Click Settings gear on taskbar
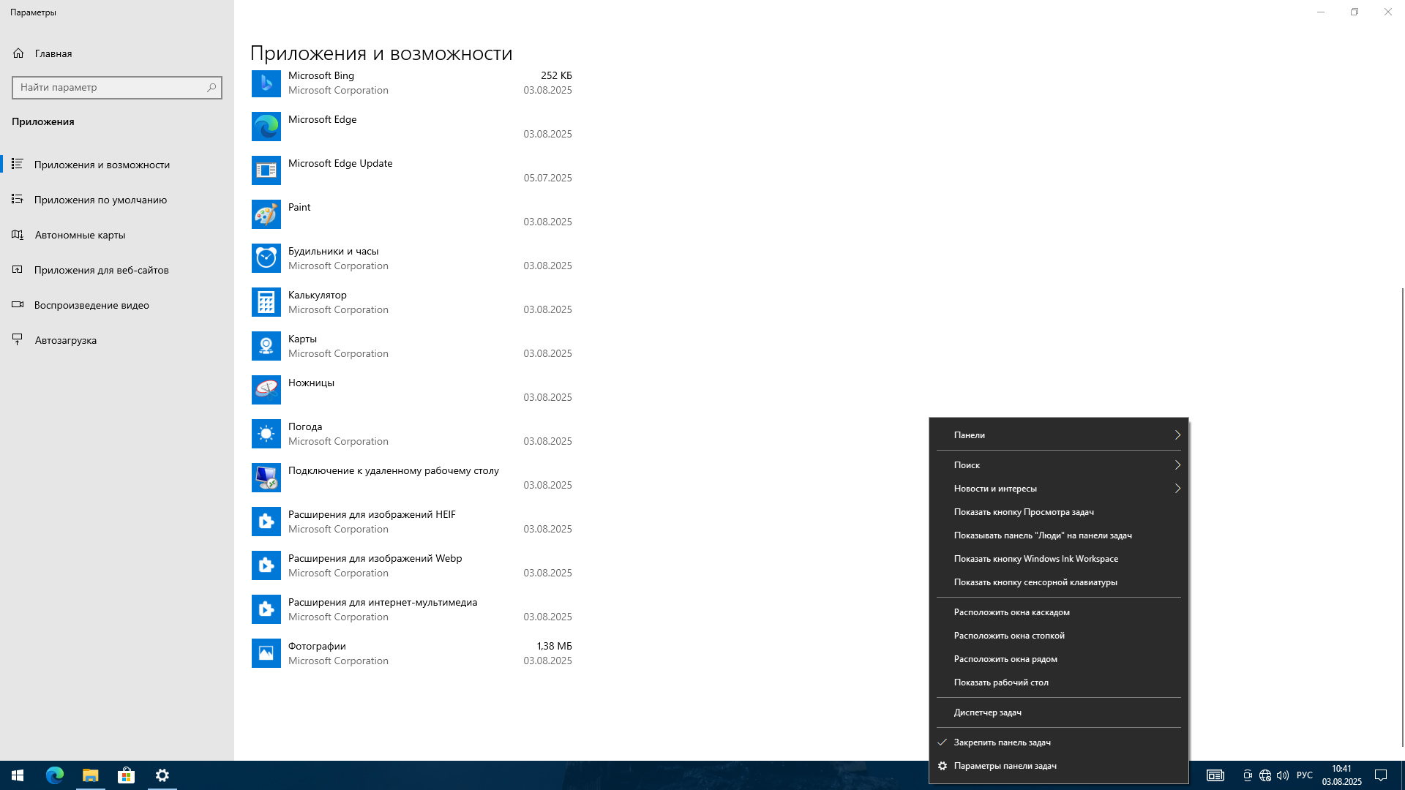 162,775
